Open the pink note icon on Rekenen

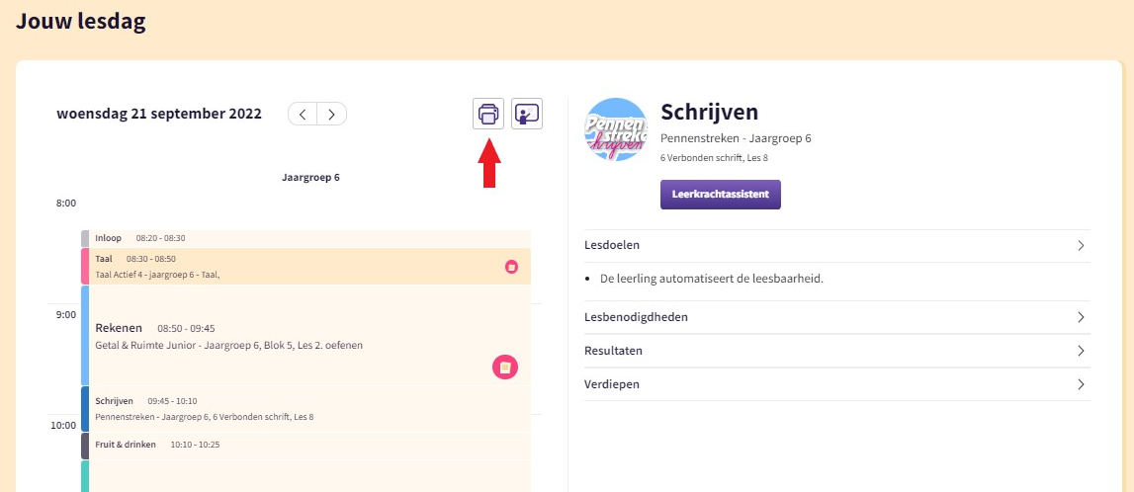click(505, 368)
